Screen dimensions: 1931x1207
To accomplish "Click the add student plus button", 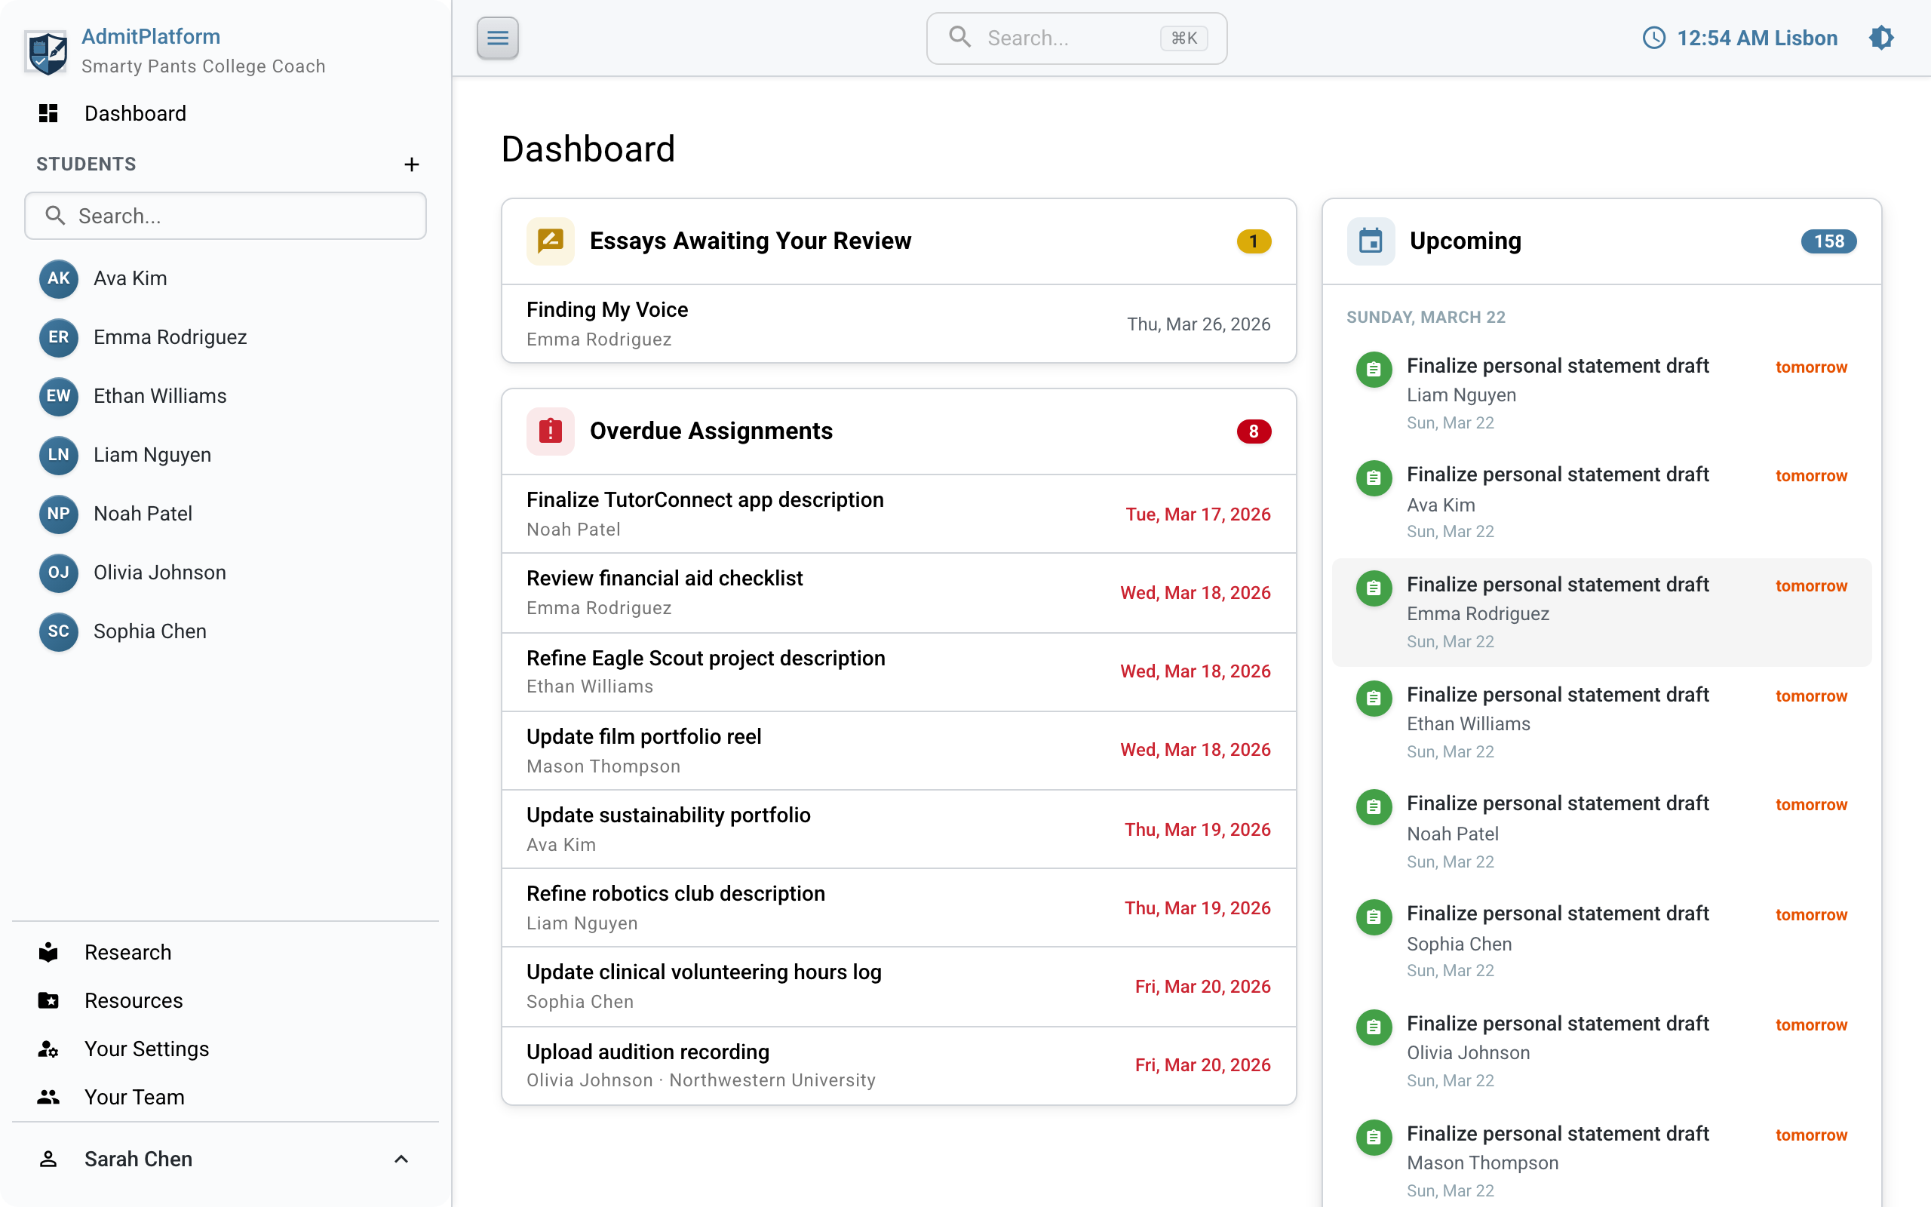I will click(412, 164).
